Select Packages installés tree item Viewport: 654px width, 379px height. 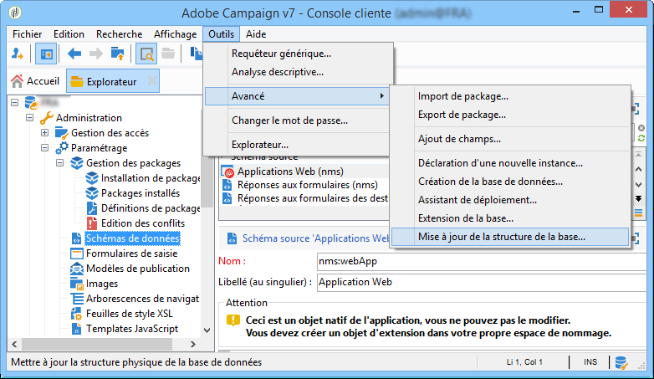pos(141,193)
